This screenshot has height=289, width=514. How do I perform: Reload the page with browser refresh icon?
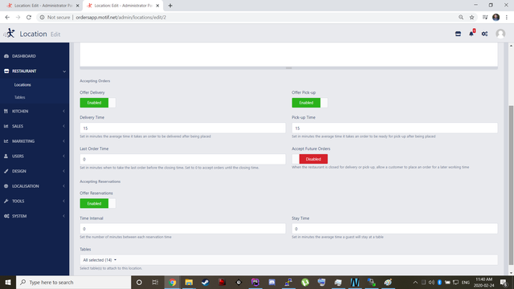29,18
